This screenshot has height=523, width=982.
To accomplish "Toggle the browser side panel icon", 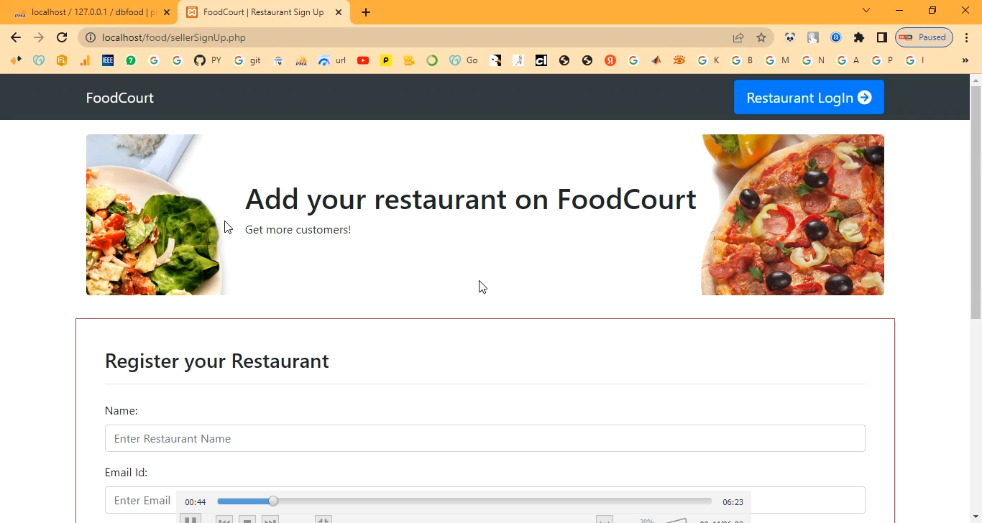I will click(x=881, y=37).
